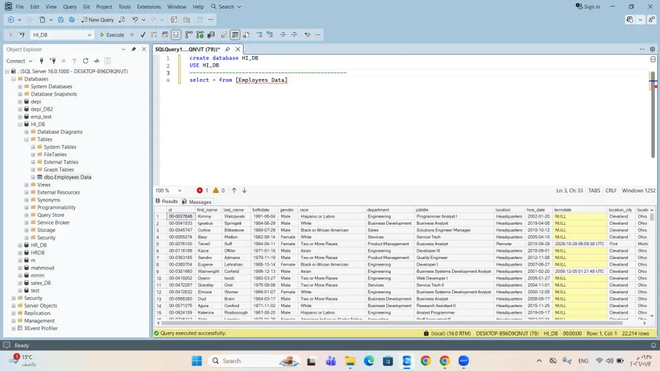Open the Project menu

[x=104, y=7]
